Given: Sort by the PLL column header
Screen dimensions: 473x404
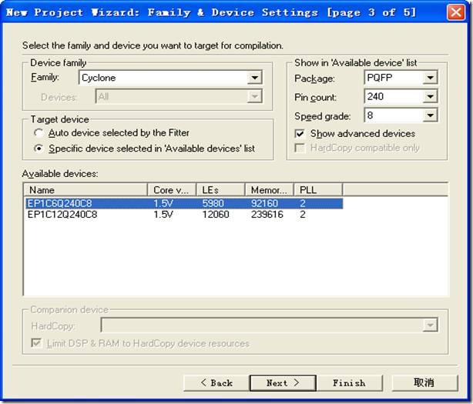Looking at the screenshot, I should pos(318,189).
